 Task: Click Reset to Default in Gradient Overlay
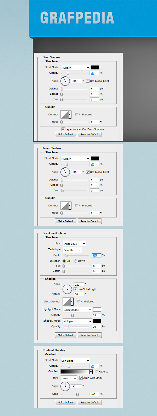tap(90, 403)
